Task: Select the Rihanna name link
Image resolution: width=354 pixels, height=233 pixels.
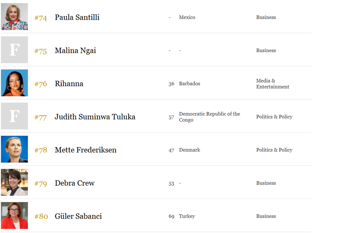Action: tap(69, 84)
